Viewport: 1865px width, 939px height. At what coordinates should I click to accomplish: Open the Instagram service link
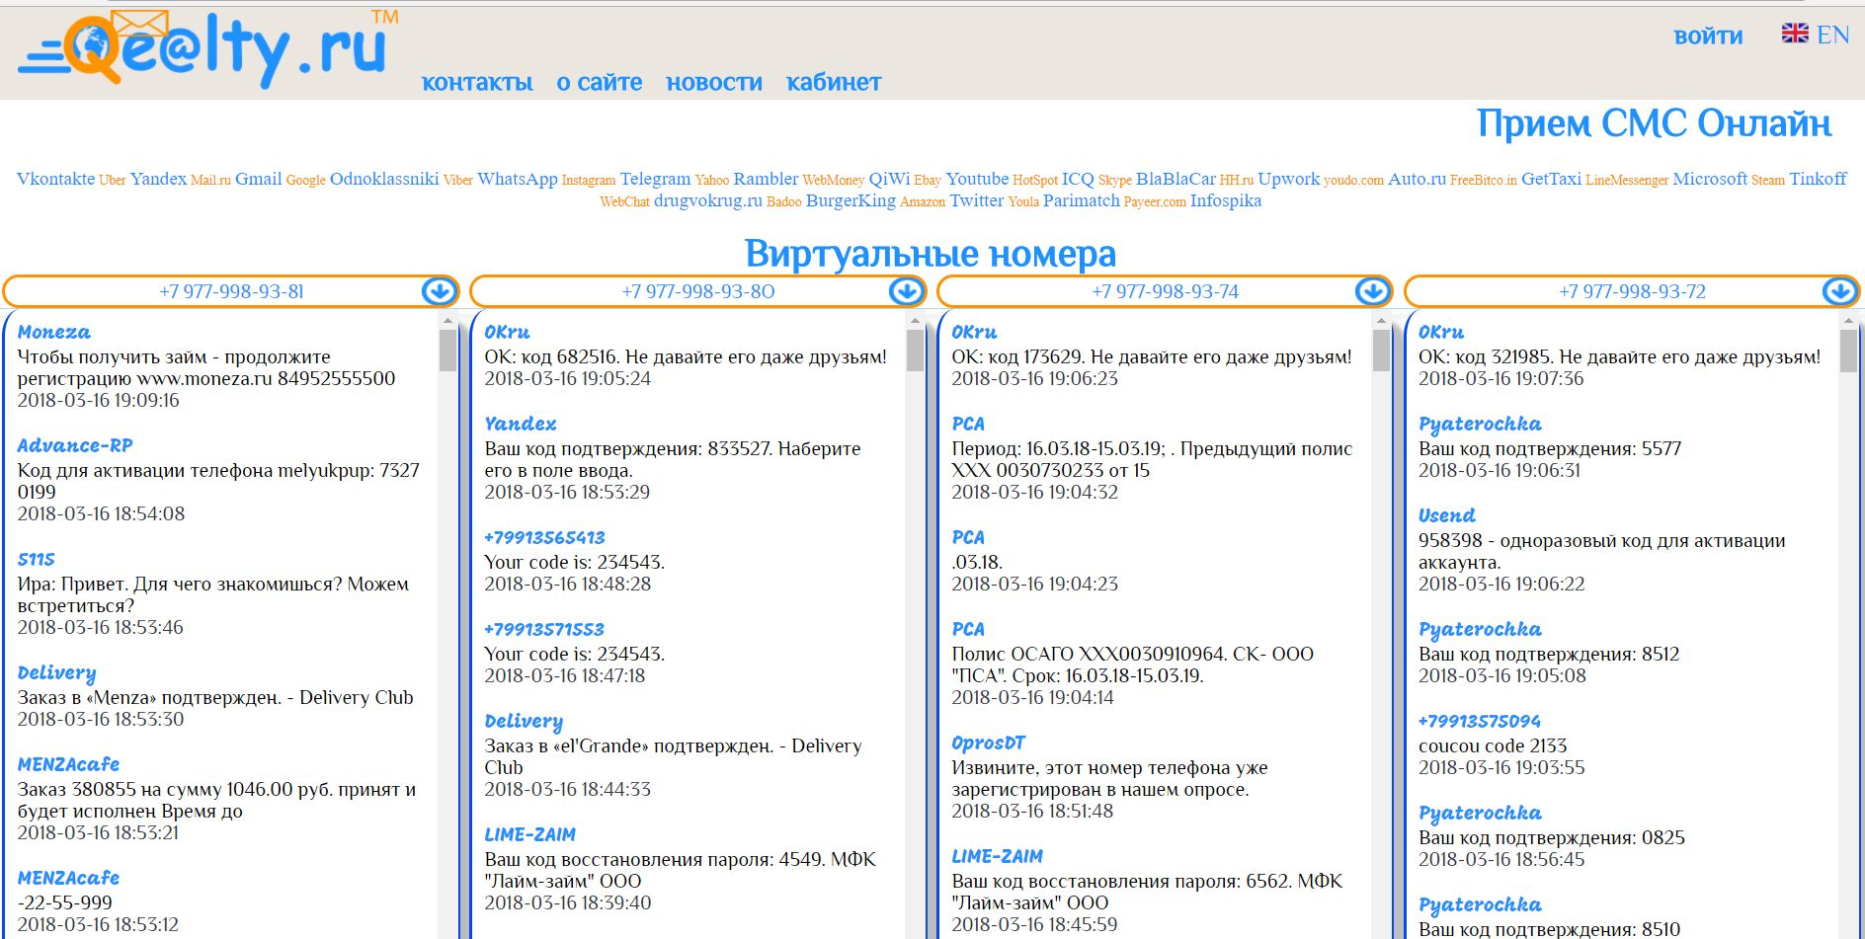coord(589,180)
